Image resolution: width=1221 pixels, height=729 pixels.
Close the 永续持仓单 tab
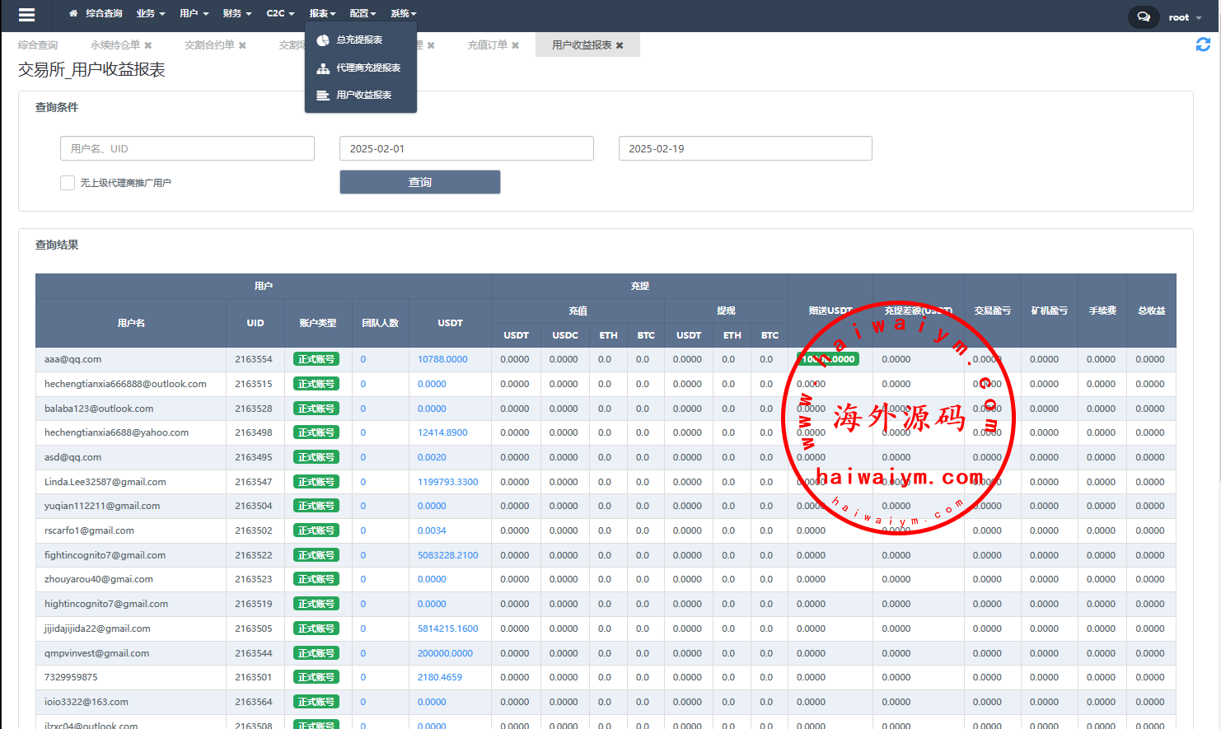pyautogui.click(x=148, y=45)
